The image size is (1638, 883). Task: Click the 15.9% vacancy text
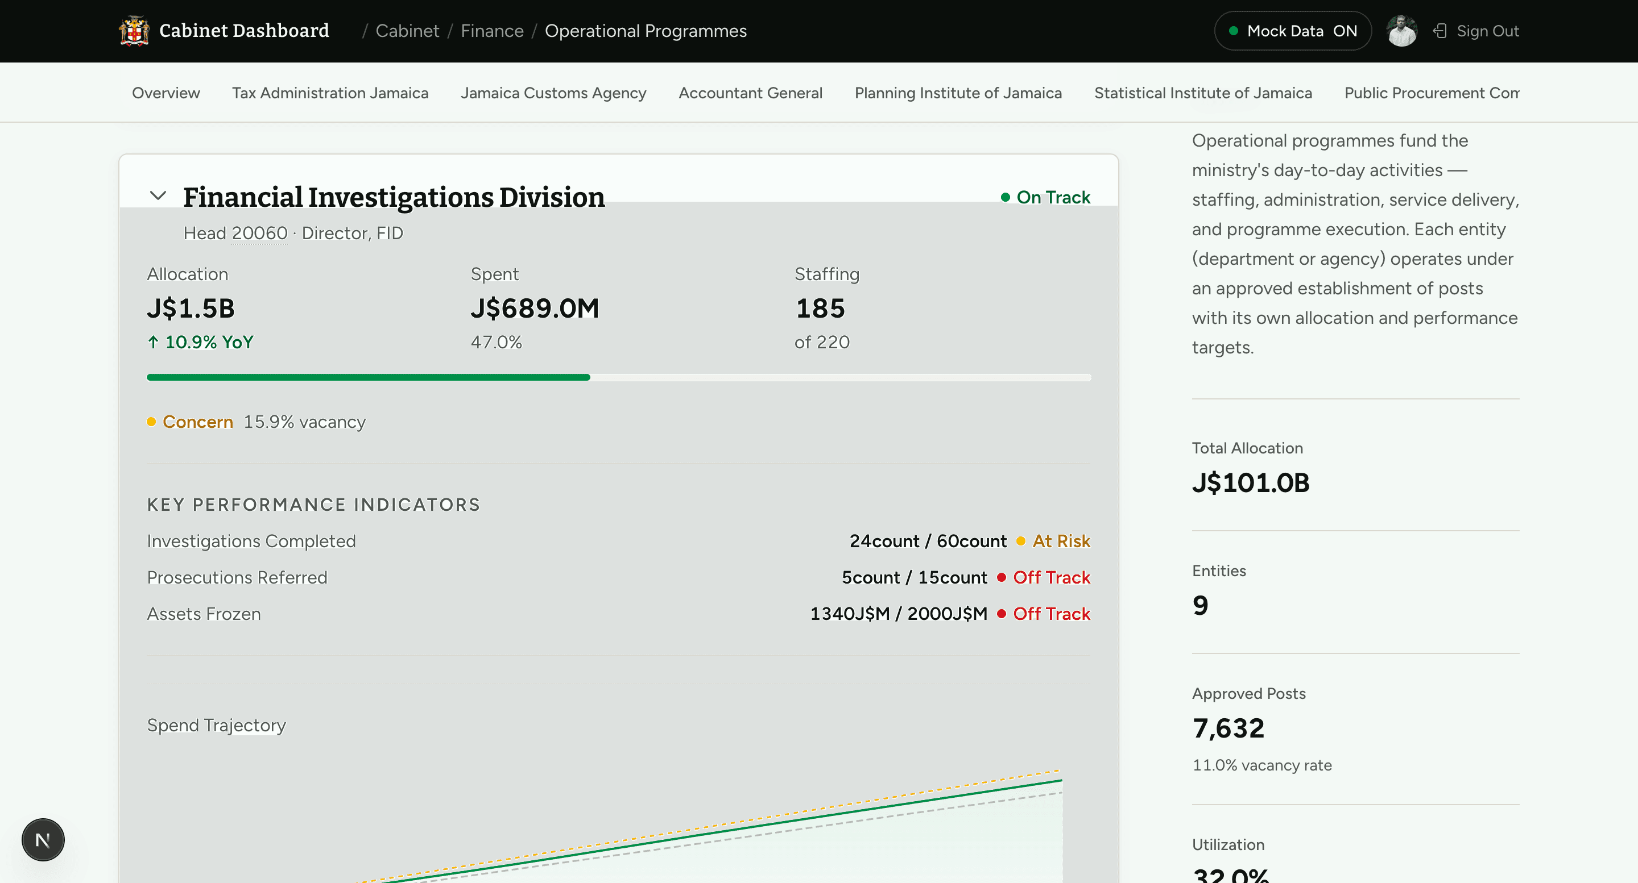coord(305,421)
